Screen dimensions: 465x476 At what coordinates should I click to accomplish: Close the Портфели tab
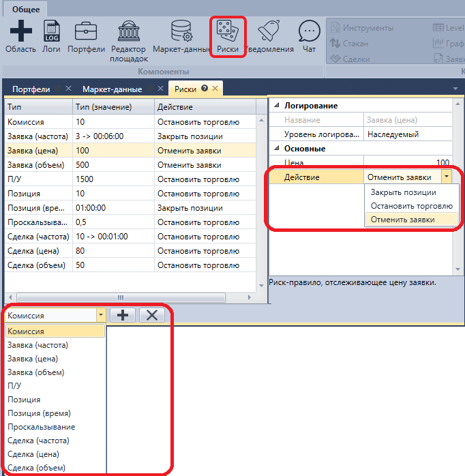(x=68, y=89)
